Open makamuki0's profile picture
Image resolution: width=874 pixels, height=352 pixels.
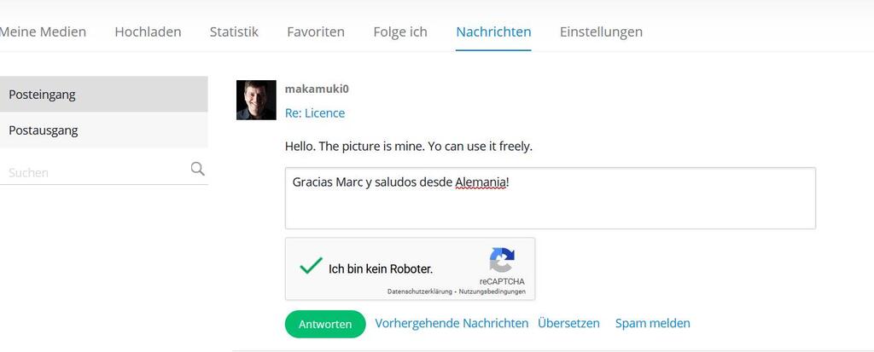[x=256, y=100]
